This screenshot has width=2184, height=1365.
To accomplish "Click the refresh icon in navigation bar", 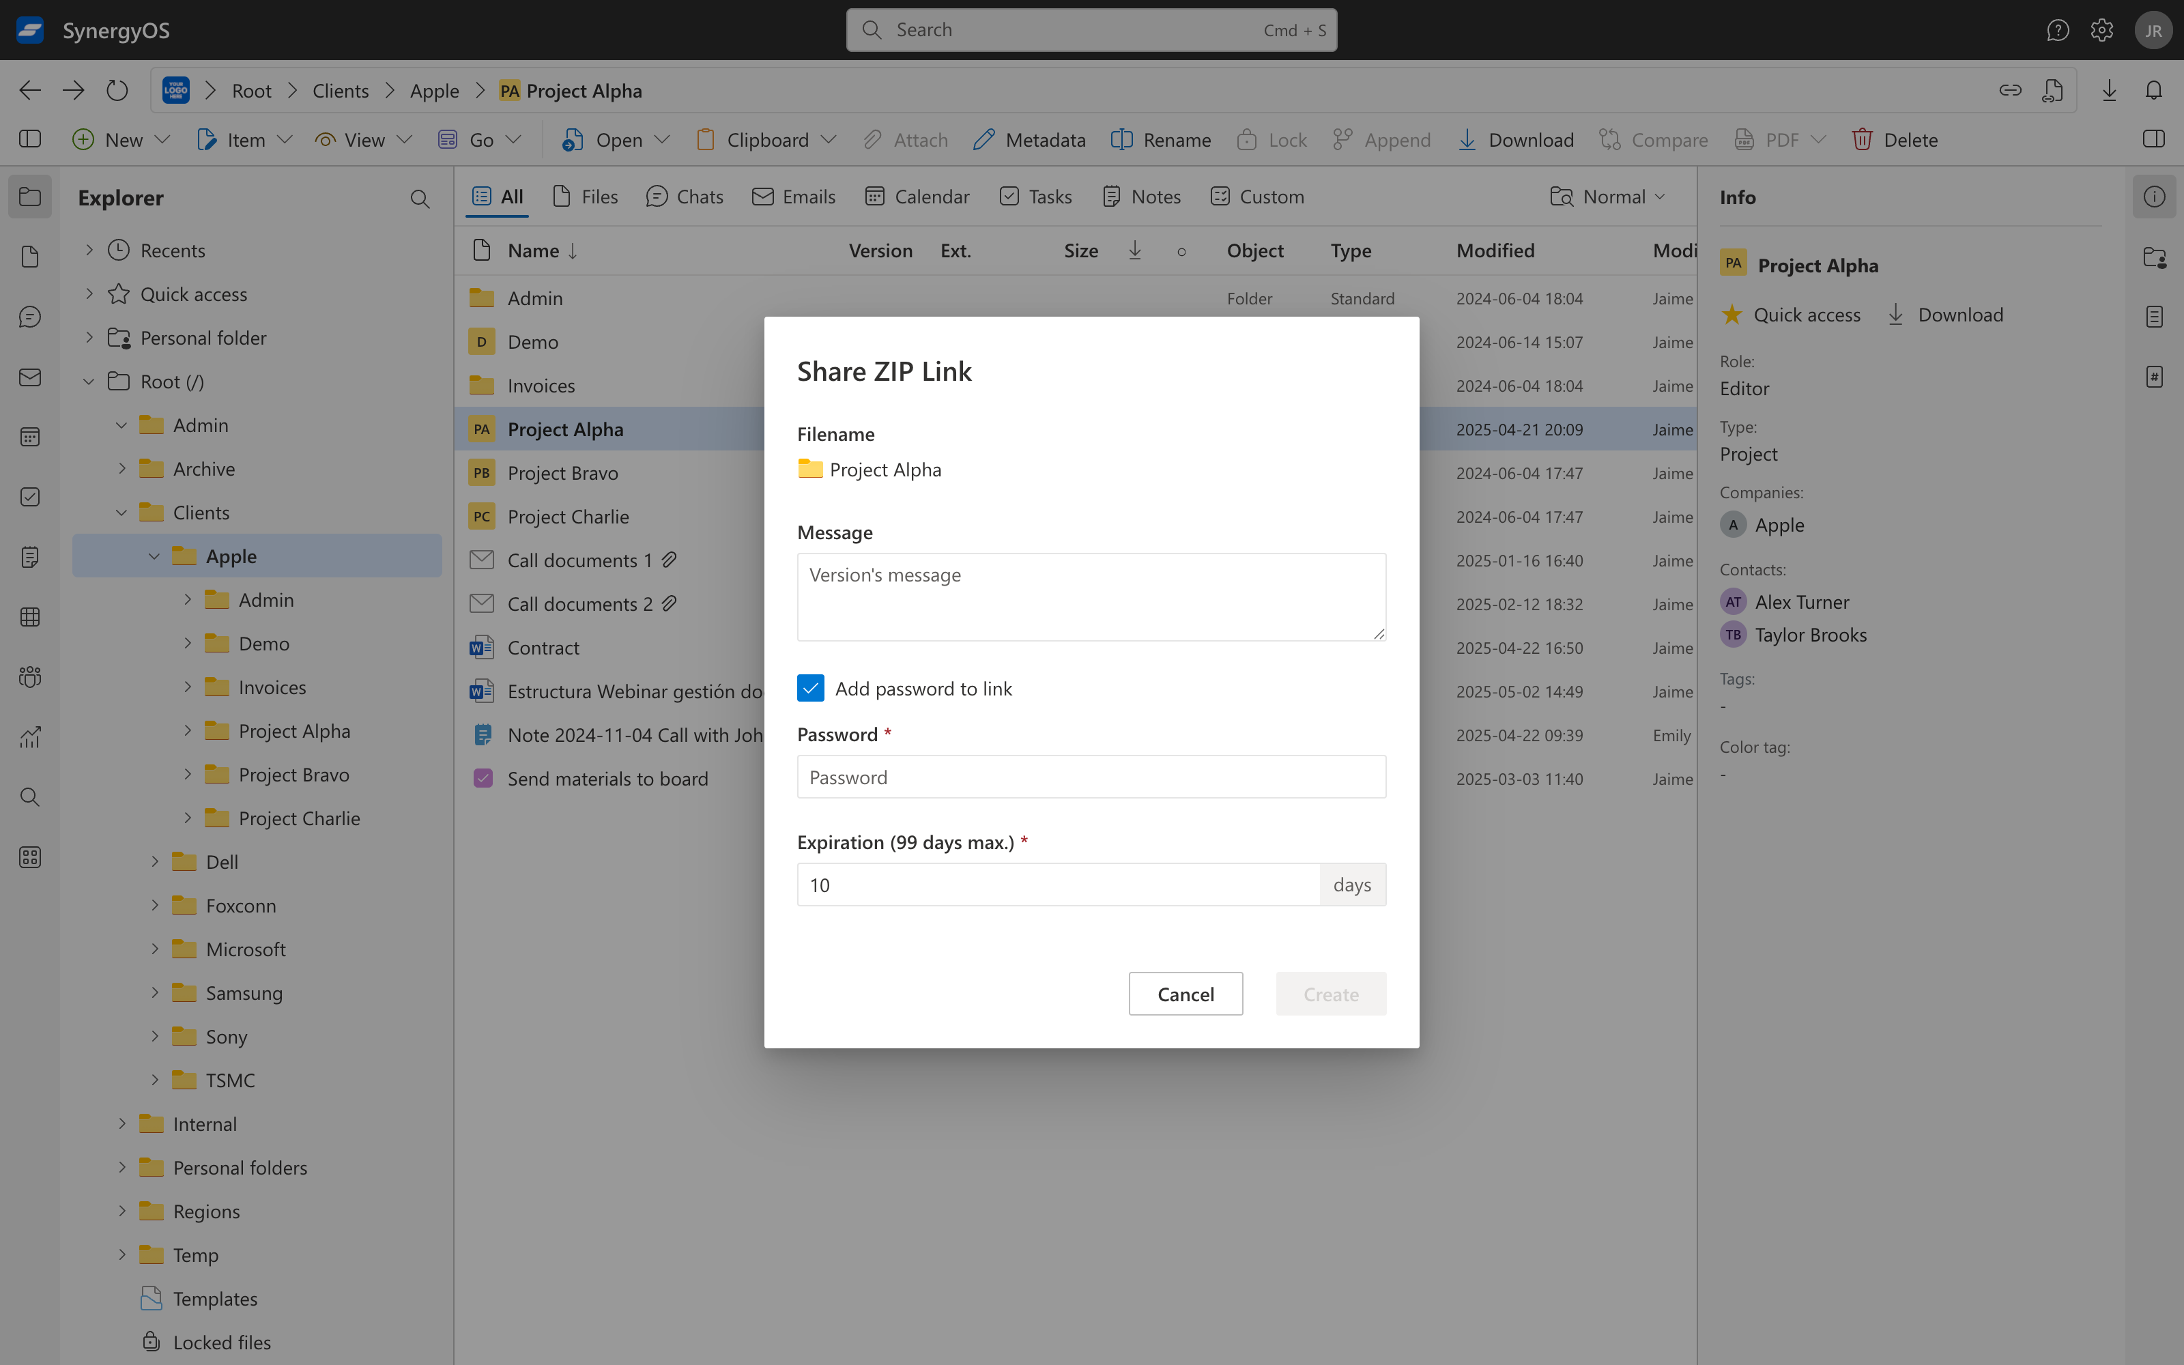I will tap(117, 90).
